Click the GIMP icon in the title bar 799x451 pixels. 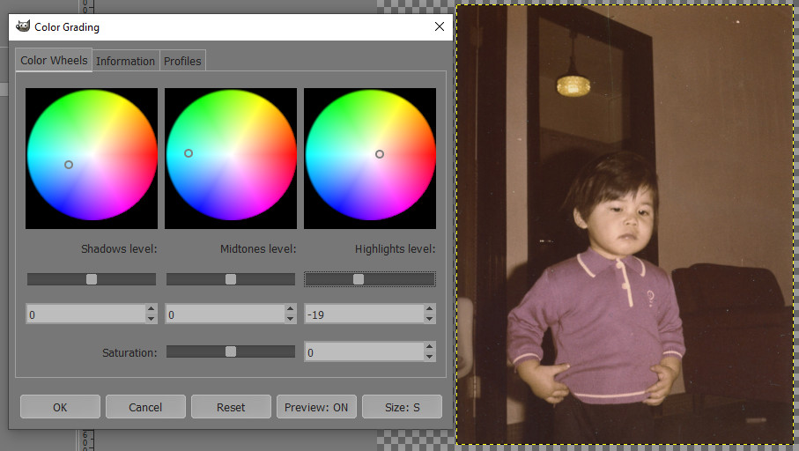[23, 26]
